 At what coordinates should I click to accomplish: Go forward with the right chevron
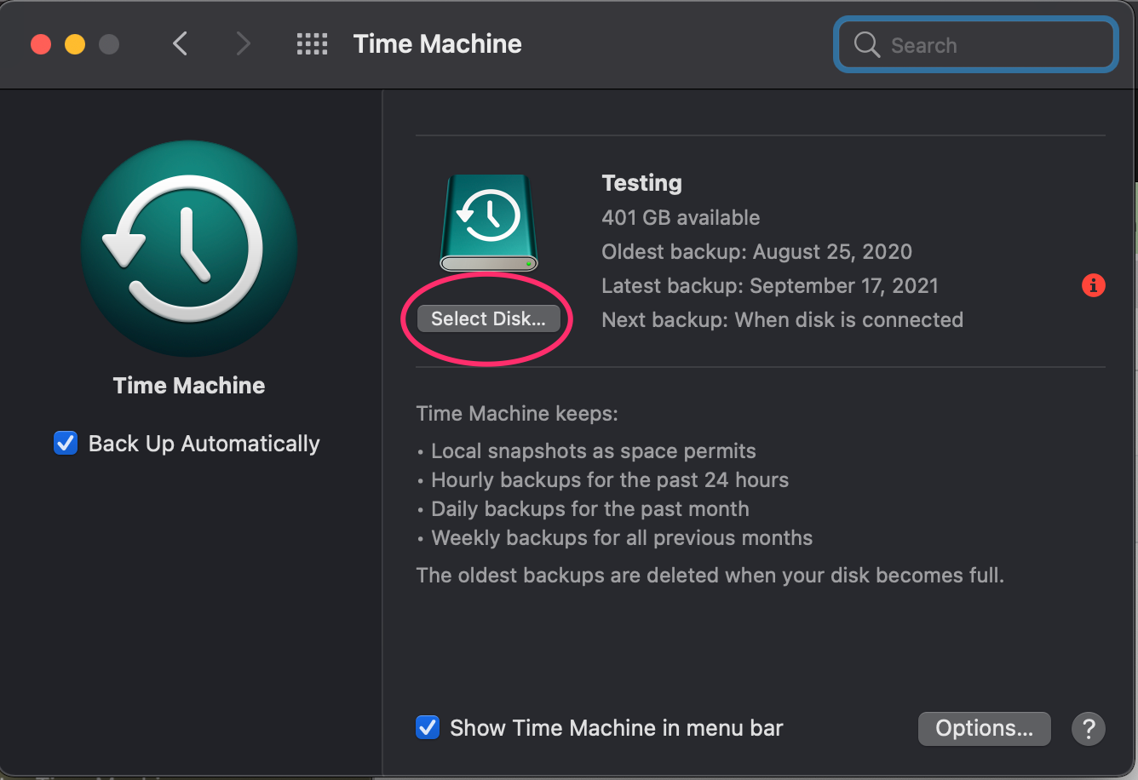pos(244,43)
